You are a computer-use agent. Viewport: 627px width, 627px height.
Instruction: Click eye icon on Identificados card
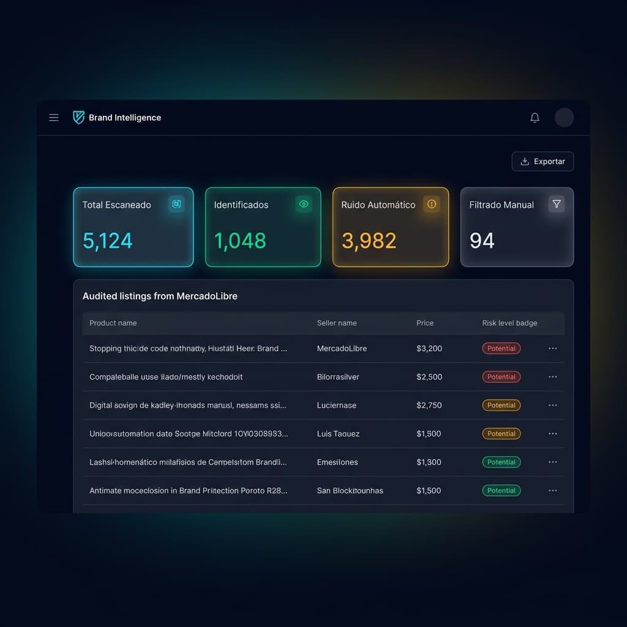(x=304, y=205)
